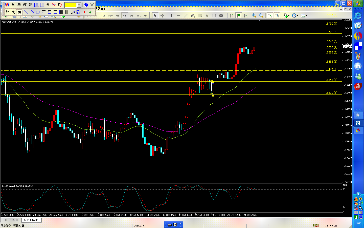Switch to the EURUSD,H1 chart tab
This screenshot has width=364, height=228.
click(11, 220)
